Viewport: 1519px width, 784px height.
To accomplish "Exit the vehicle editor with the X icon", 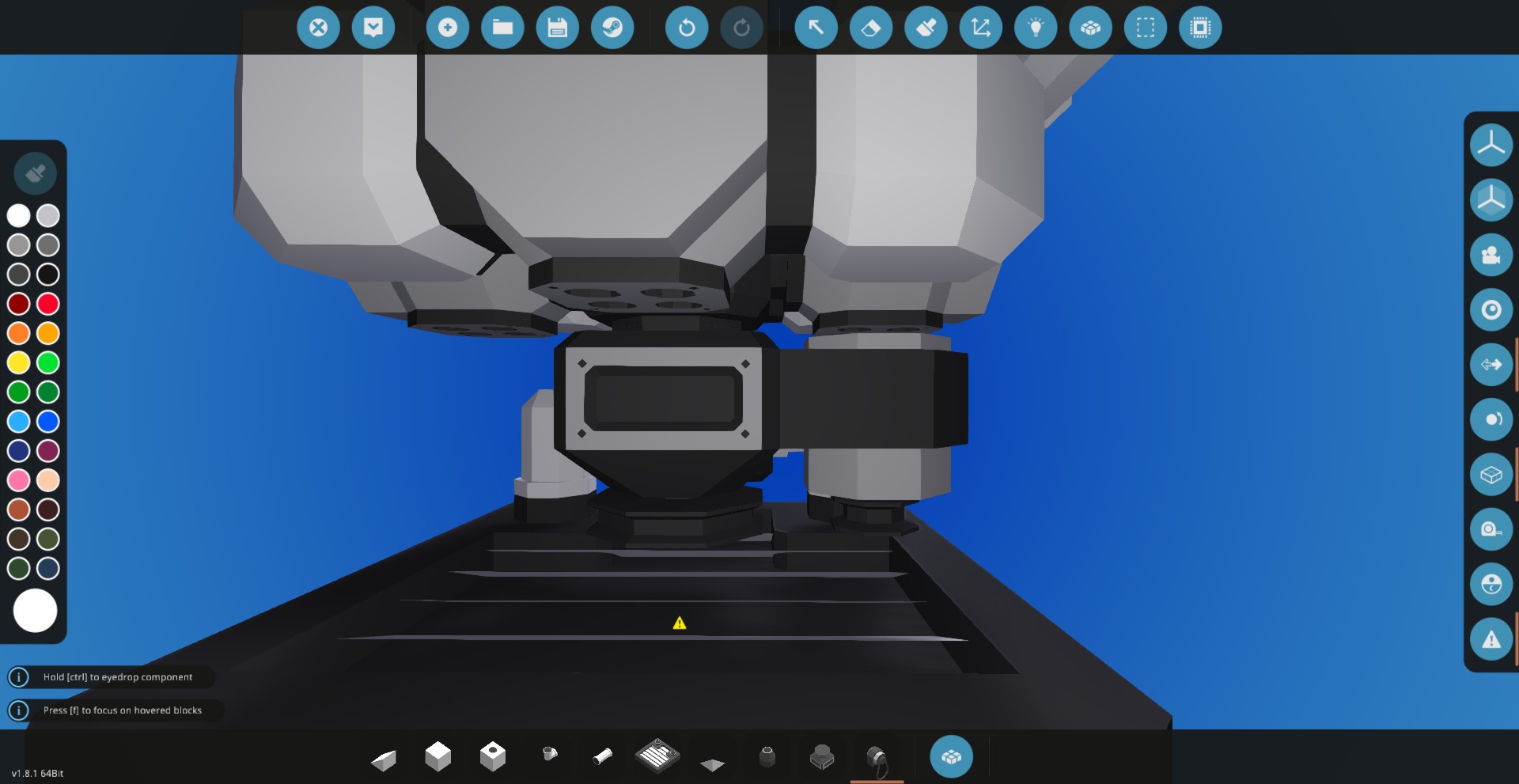I will (318, 28).
